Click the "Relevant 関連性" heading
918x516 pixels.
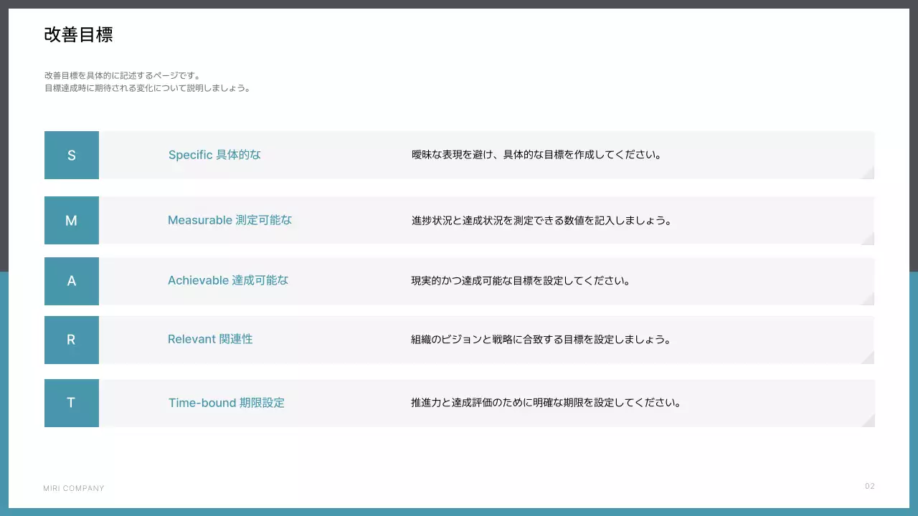click(210, 339)
